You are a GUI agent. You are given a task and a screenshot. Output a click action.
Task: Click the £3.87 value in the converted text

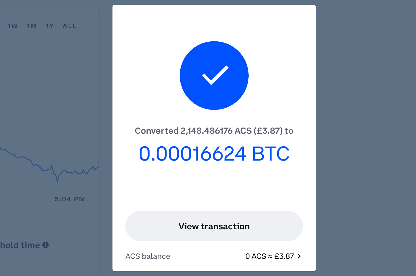pos(270,131)
